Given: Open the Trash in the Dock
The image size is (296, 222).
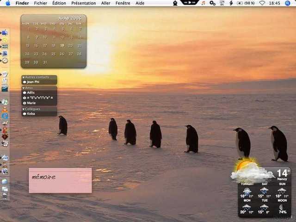Looking at the screenshot, I should tap(5, 196).
